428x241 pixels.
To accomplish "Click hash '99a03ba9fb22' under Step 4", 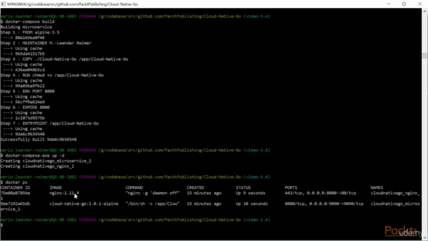I will pos(29,86).
